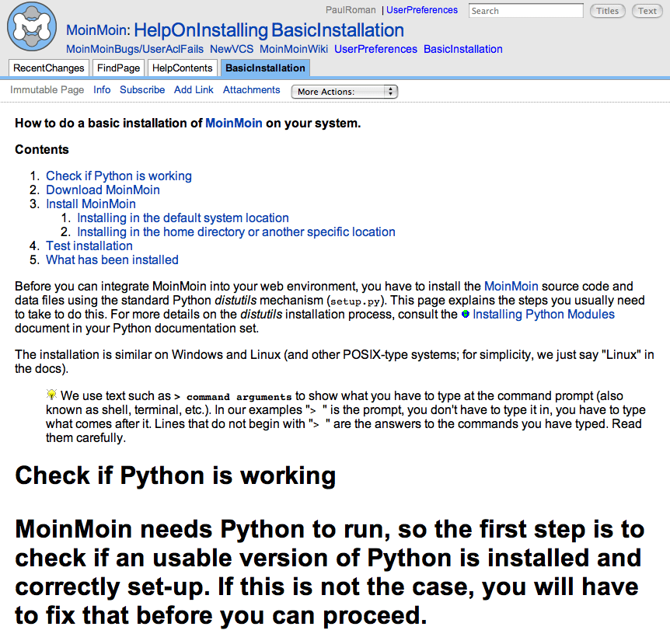
Task: Jump to Test installation section
Action: [x=89, y=246]
